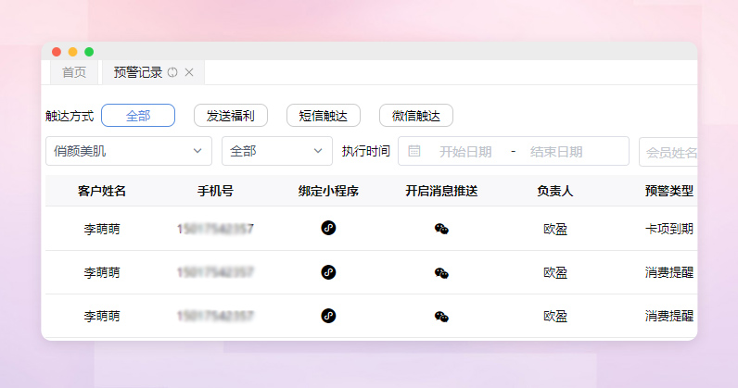Click the refresh icon on 预警记录 tab
The width and height of the screenshot is (738, 388).
(x=172, y=72)
